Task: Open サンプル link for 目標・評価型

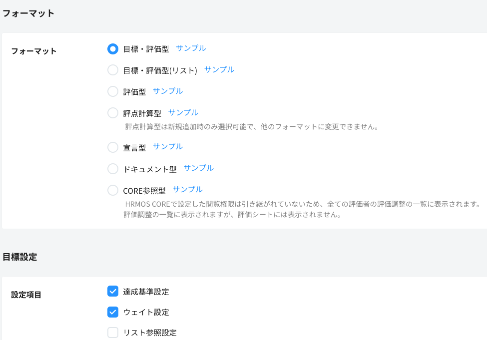Action: click(x=191, y=48)
